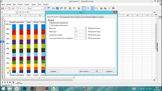Uncheck 'В обратном направлении' checkbox
Screen dimensions: 162x91
[50, 22]
